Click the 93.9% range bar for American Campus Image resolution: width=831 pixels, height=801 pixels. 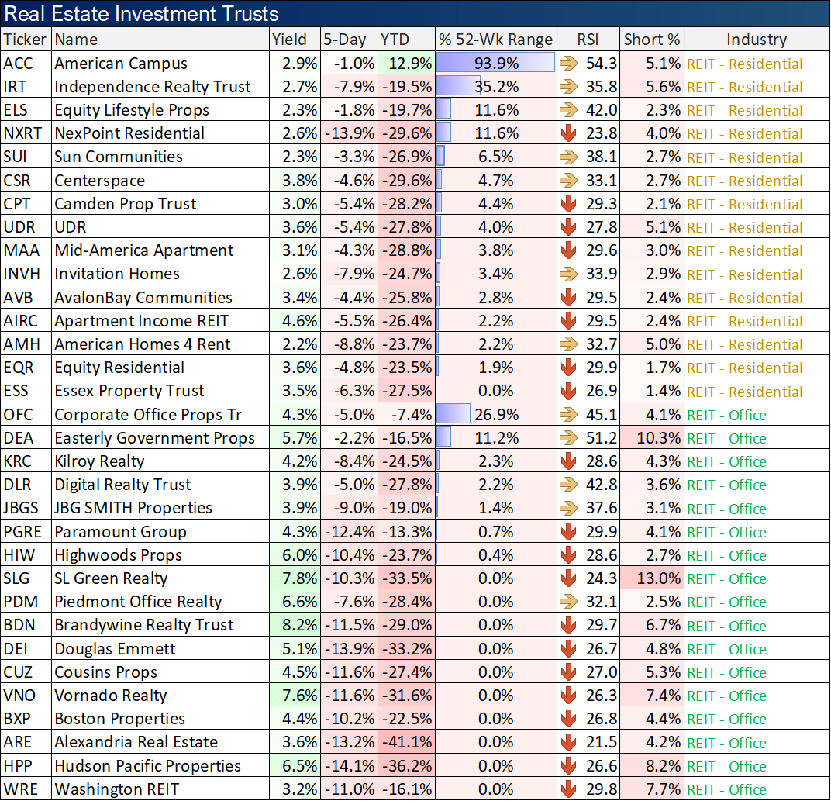tap(495, 63)
